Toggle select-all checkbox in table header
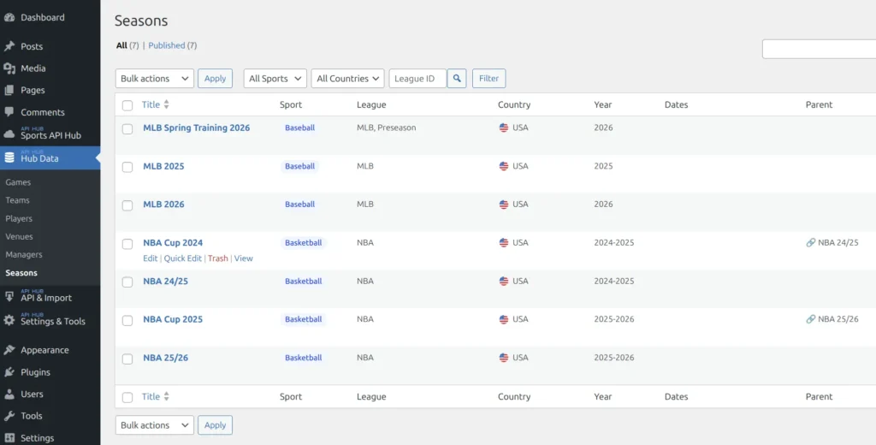 click(x=127, y=105)
